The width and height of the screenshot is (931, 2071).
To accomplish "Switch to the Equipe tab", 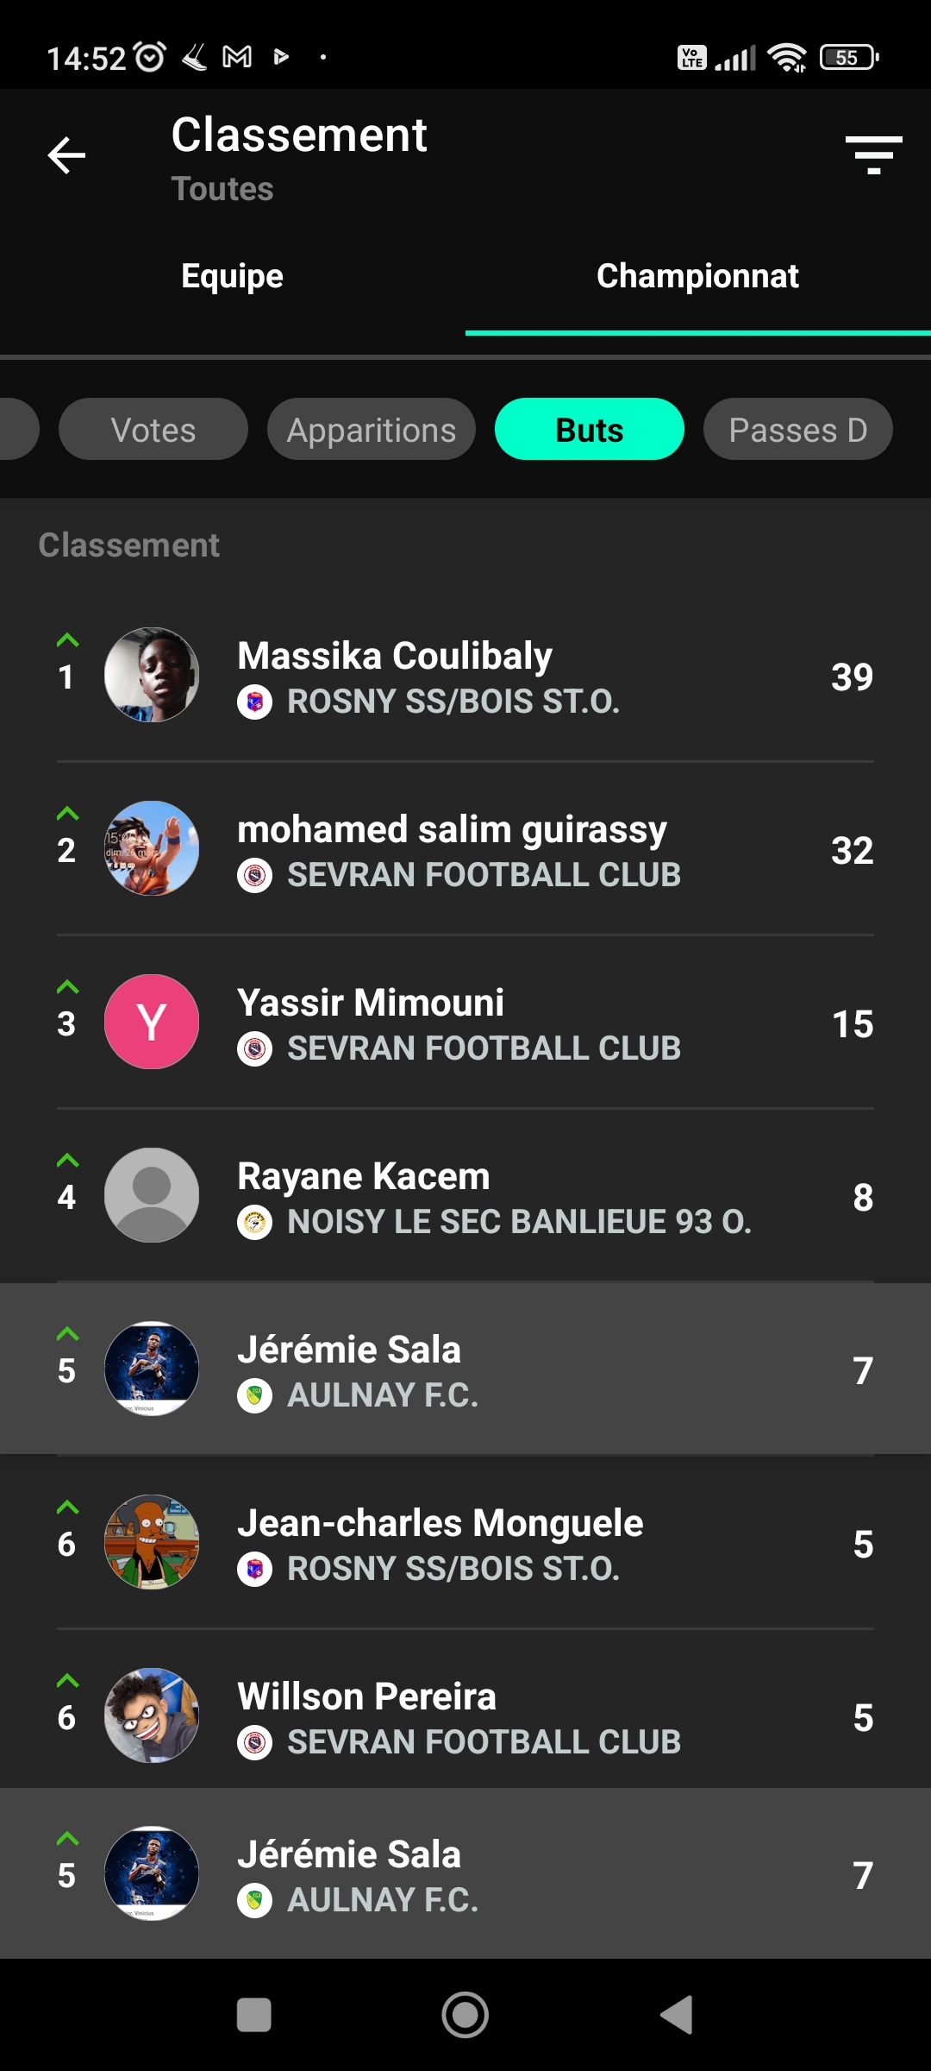I will coord(233,276).
